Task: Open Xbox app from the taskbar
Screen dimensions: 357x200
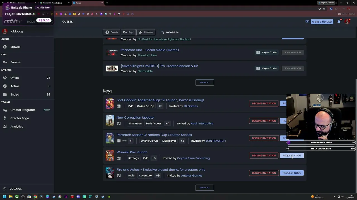Action: pyautogui.click(x=17, y=197)
